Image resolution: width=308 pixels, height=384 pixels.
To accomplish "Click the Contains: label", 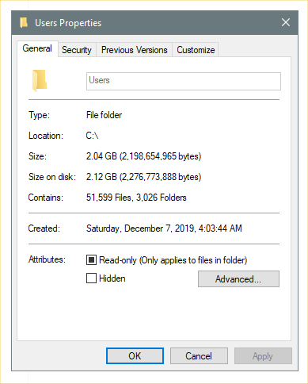I will click(46, 198).
